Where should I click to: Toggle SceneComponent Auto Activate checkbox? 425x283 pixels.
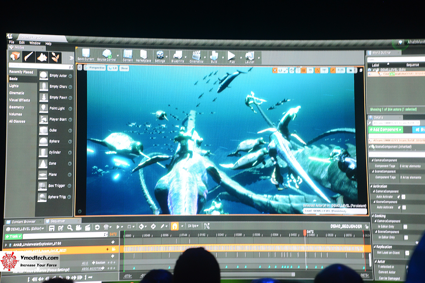click(x=404, y=208)
